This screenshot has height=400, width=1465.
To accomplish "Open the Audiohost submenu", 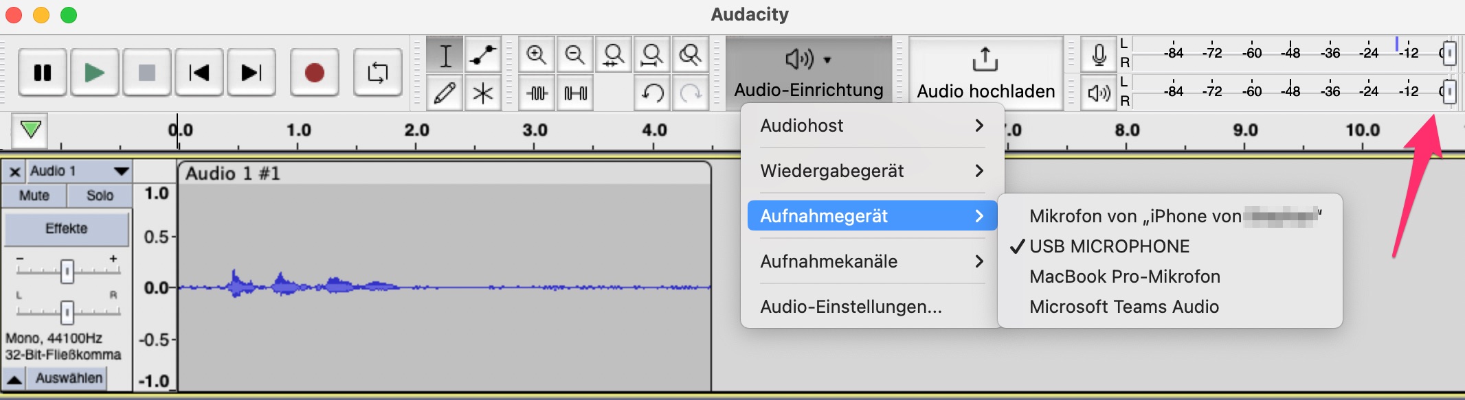I will (x=872, y=126).
